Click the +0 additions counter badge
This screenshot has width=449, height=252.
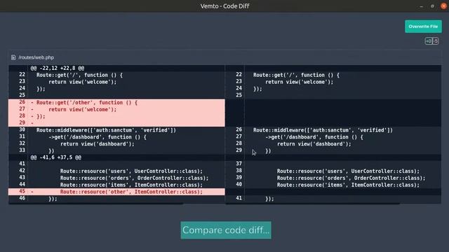(x=429, y=41)
